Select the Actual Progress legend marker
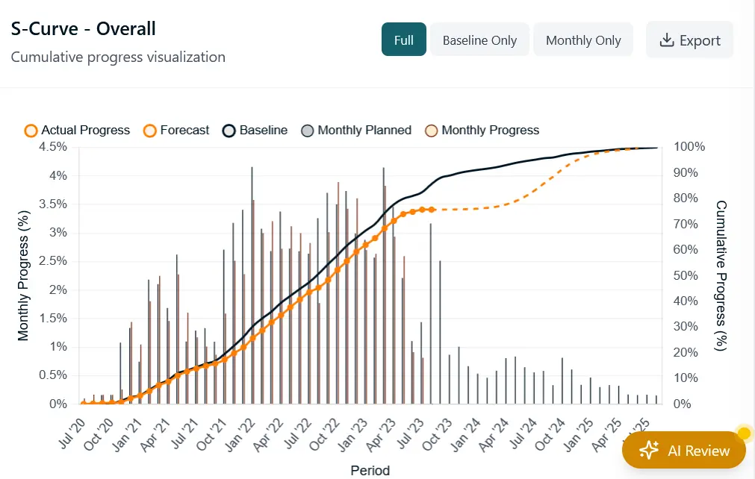Image resolution: width=755 pixels, height=479 pixels. 31,130
